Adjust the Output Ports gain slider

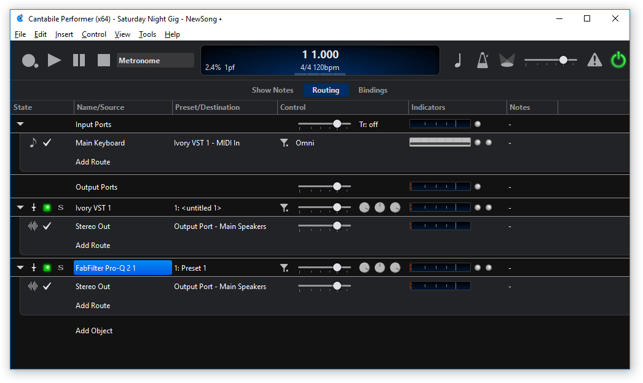click(x=325, y=187)
